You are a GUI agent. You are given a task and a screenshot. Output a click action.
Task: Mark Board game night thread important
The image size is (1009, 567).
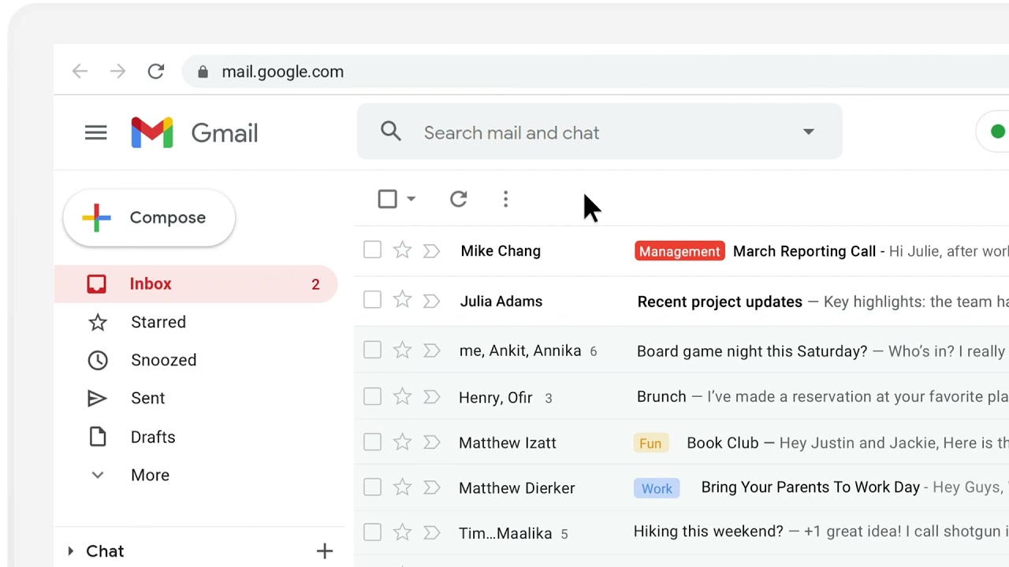coord(431,350)
